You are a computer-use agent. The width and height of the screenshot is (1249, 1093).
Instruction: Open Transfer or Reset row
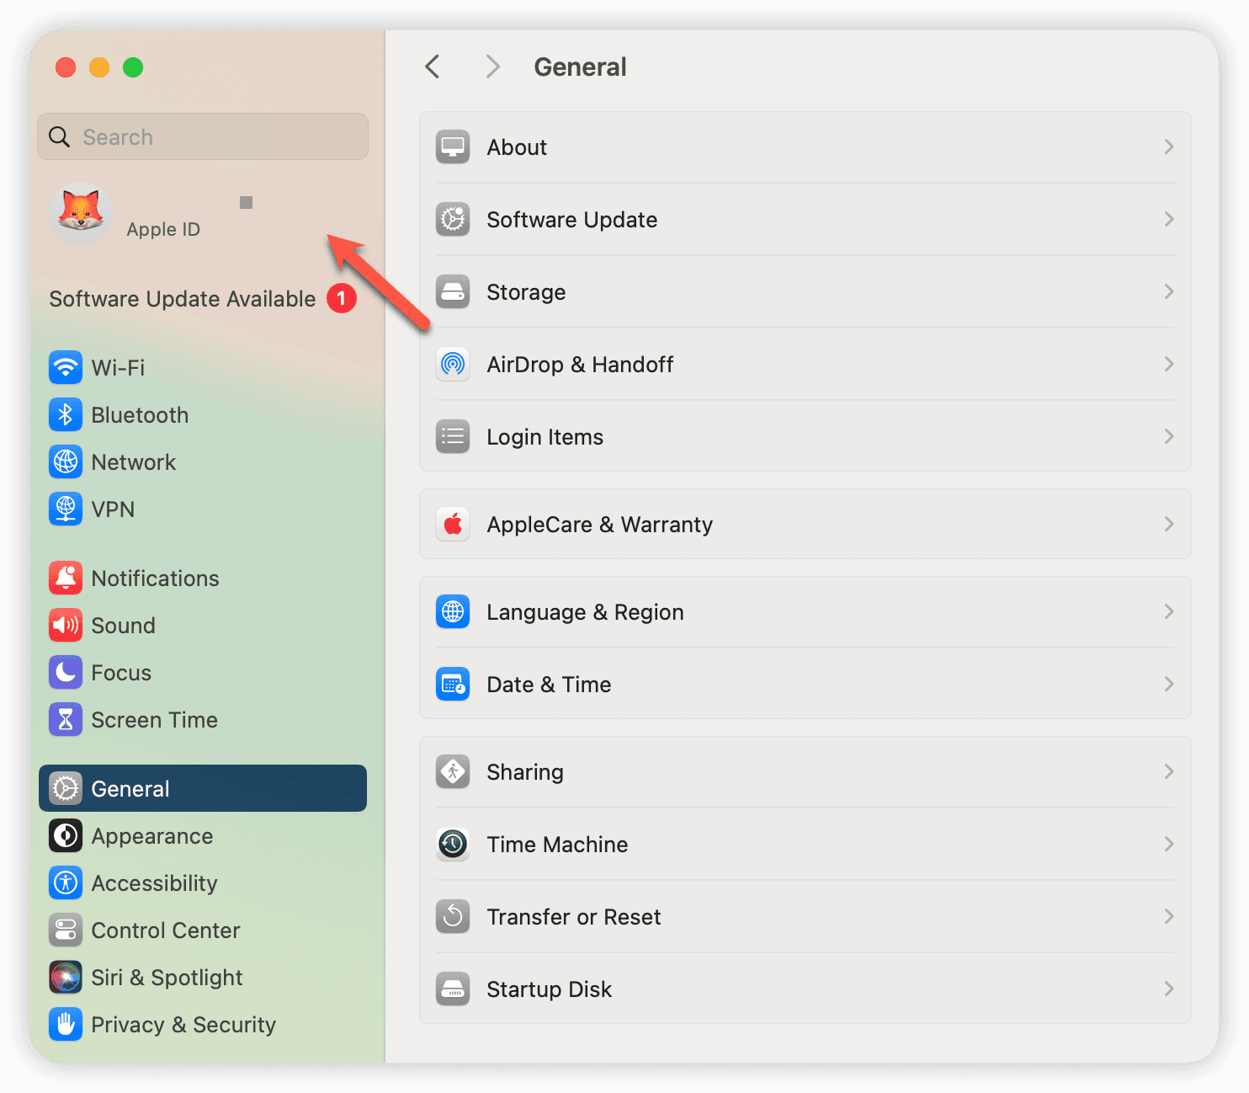click(805, 916)
